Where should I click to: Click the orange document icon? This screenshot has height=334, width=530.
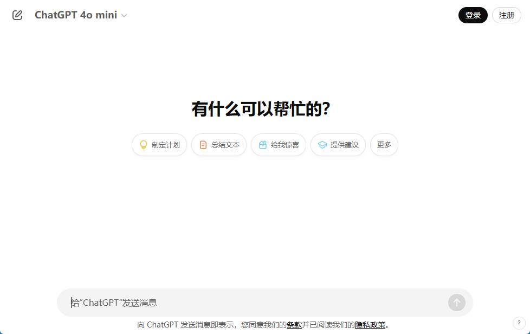pos(203,145)
